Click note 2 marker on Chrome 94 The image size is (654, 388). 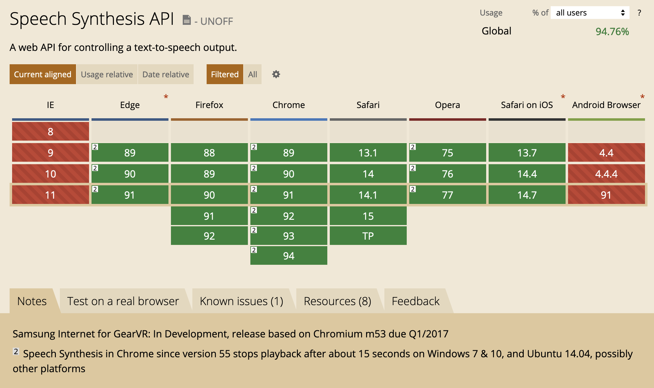254,250
